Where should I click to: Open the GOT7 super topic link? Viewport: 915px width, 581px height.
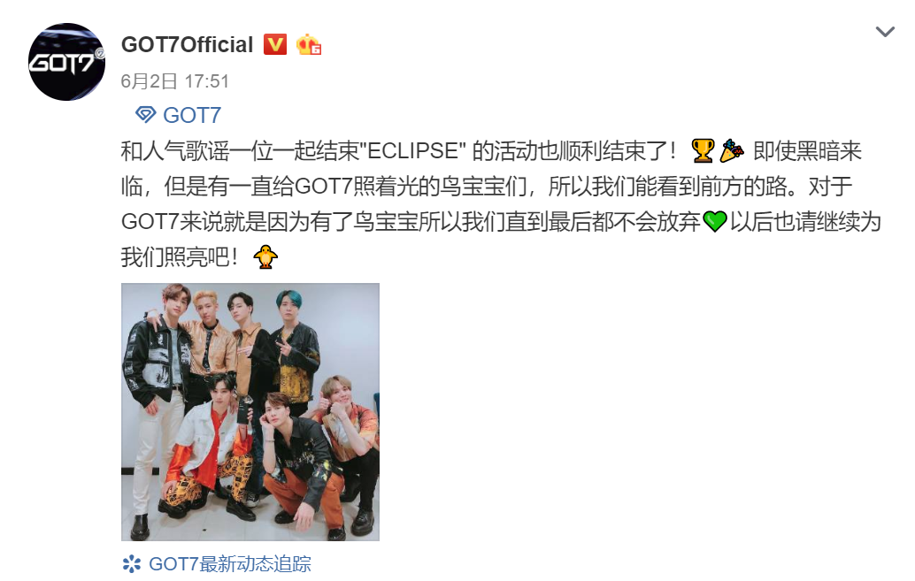[192, 115]
